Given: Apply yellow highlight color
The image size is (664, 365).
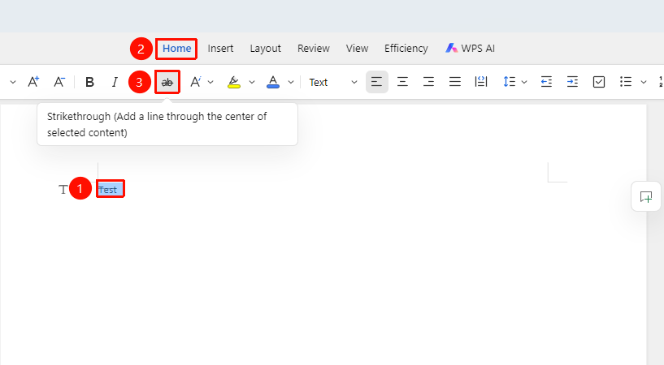Looking at the screenshot, I should tap(234, 82).
